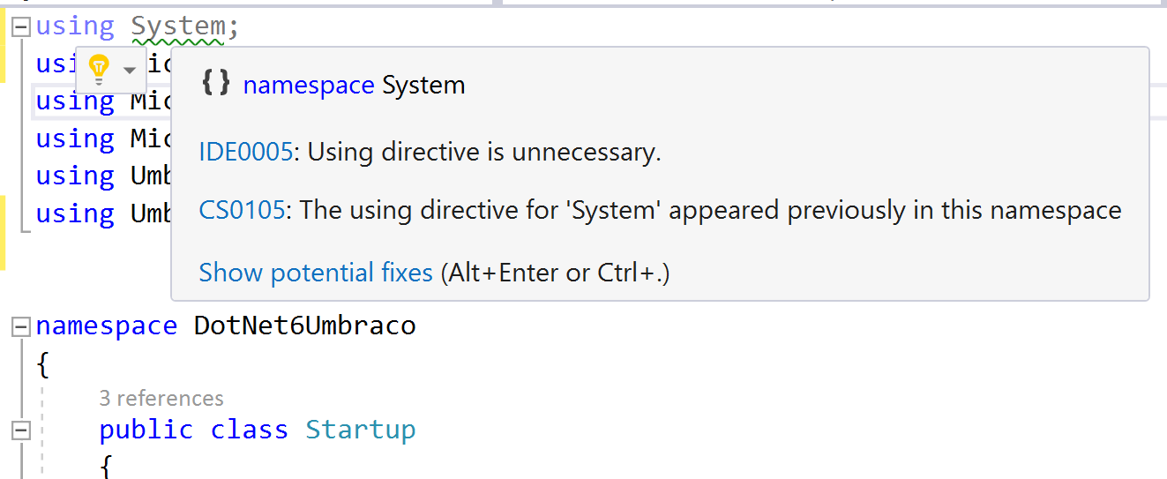Collapse the using directives block
The image size is (1167, 479).
22,28
